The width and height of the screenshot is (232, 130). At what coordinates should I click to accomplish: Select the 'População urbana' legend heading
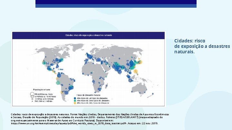[42, 90]
